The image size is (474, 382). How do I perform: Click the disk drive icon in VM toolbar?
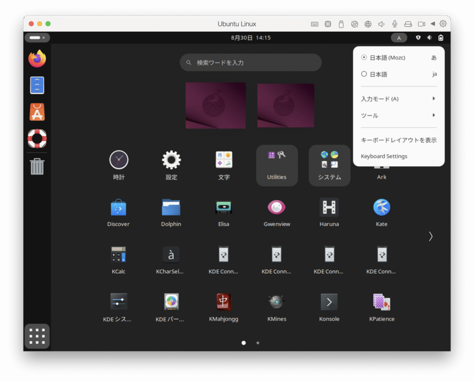point(408,24)
